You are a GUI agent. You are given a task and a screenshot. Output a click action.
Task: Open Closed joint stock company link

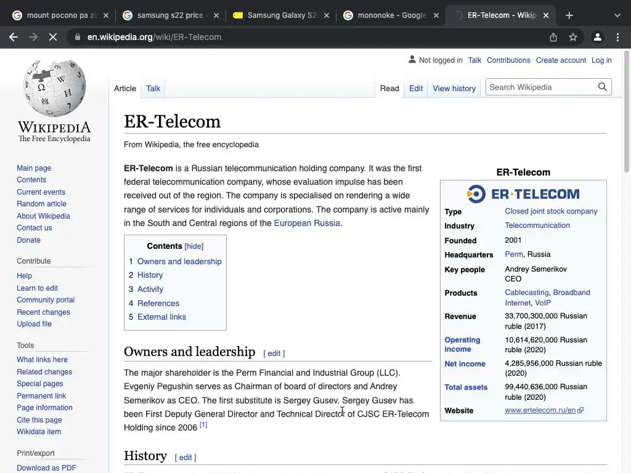click(551, 211)
